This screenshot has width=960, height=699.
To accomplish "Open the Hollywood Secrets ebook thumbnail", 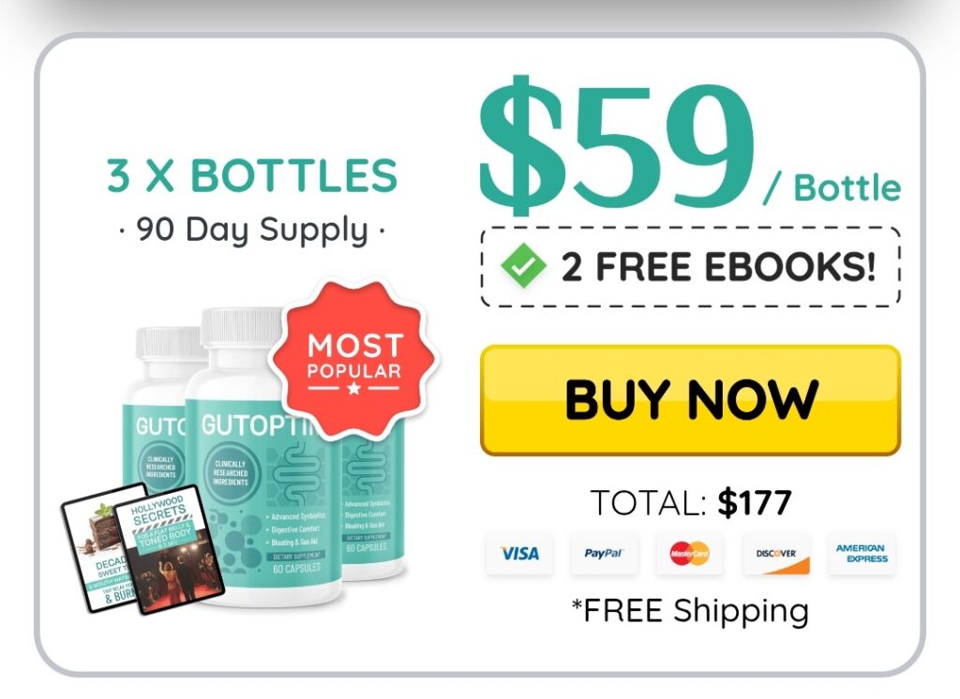I will coord(169,549).
